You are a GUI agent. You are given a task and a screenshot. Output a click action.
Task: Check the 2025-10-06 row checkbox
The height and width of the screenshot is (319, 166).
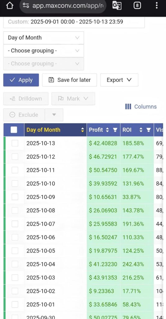pos(15,237)
